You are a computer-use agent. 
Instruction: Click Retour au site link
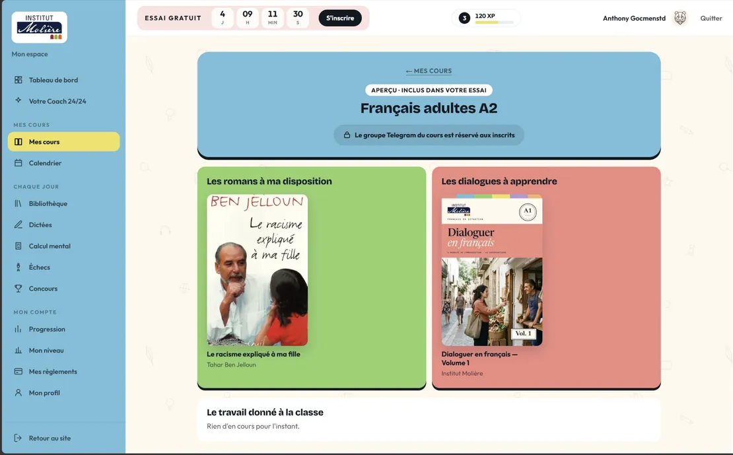63,438
